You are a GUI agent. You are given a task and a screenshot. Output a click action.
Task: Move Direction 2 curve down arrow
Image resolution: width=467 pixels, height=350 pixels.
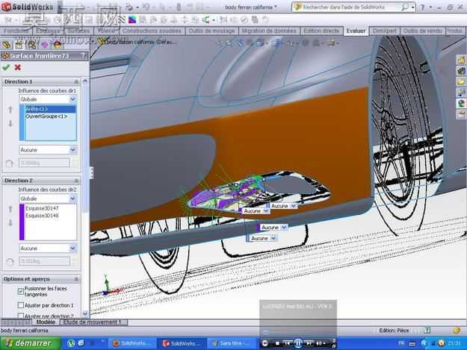10,222
